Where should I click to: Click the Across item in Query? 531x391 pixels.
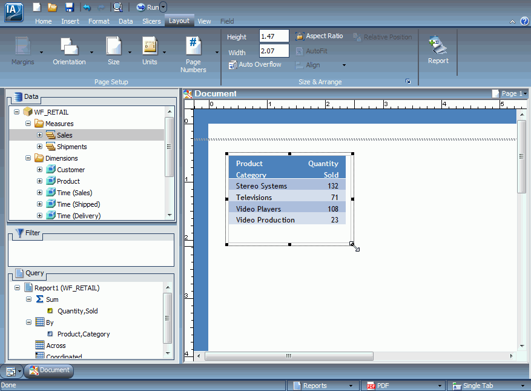pos(56,346)
